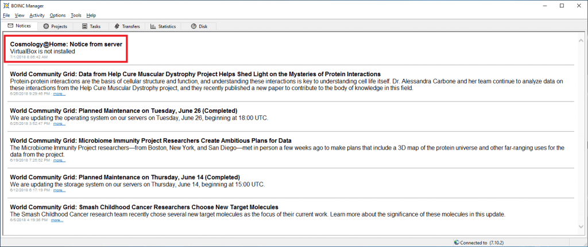
Task: Show the Statistics tab
Action: click(163, 26)
